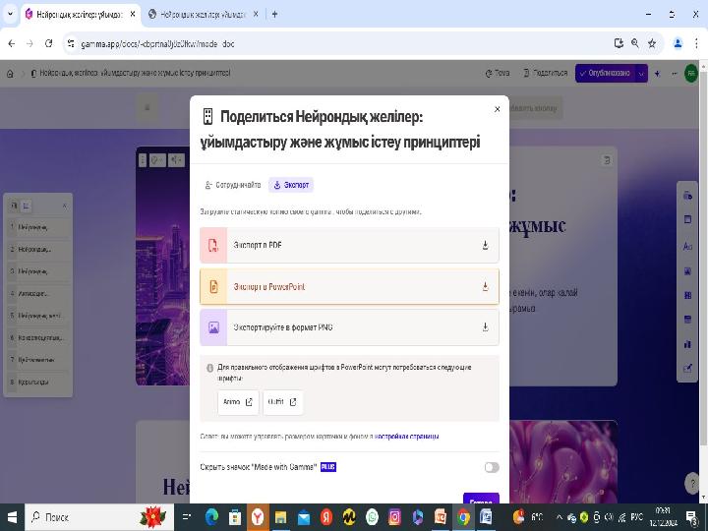Image resolution: width=708 pixels, height=531 pixels.
Task: Open the Outfit font link
Action: (282, 402)
